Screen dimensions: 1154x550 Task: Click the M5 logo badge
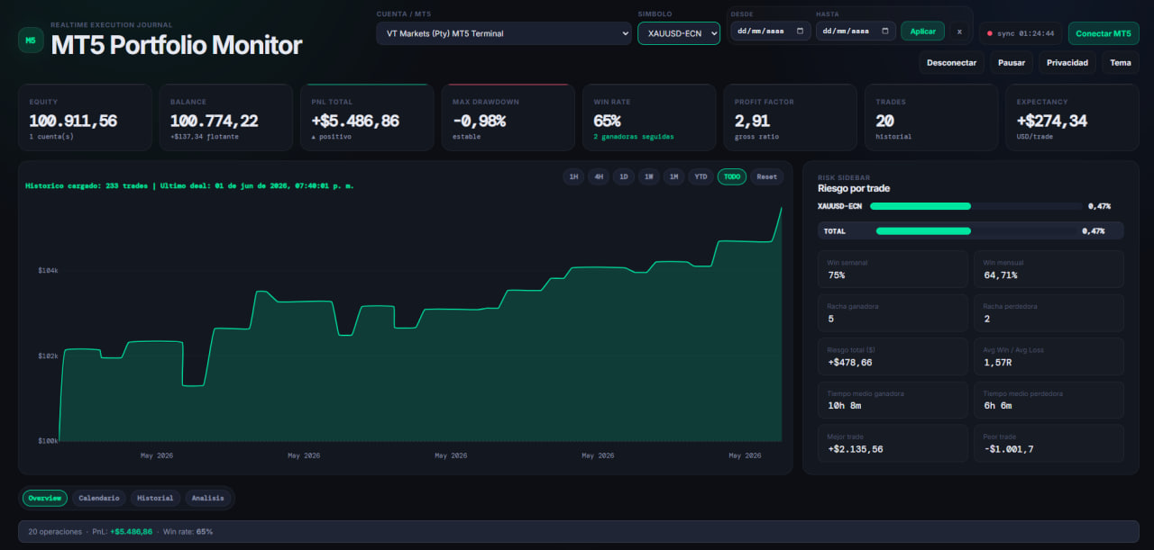tap(31, 41)
